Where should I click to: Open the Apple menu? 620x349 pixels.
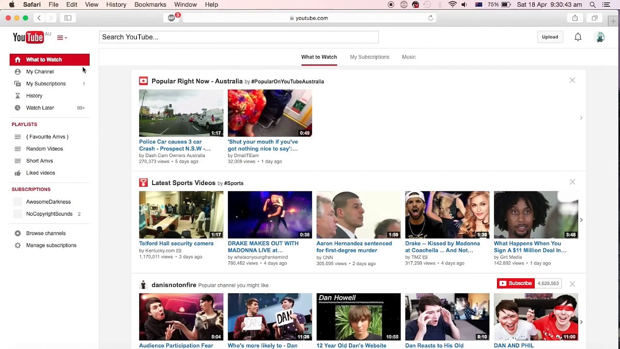[x=12, y=4]
